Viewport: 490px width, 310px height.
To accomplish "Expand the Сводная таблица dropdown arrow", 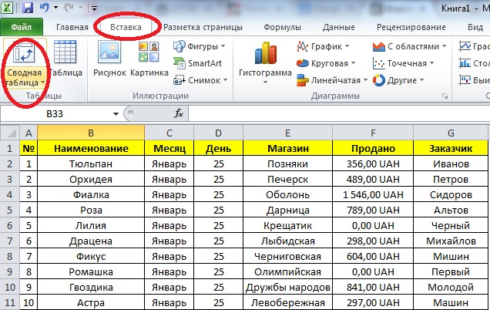I will click(42, 83).
